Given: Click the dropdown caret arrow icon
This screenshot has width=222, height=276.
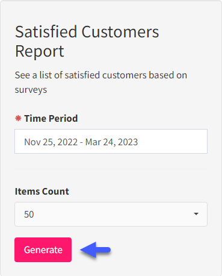Looking at the screenshot, I should pyautogui.click(x=196, y=214).
